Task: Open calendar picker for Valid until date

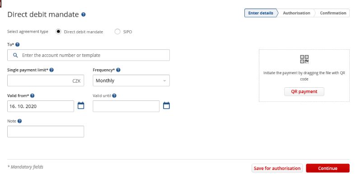Action: click(166, 106)
